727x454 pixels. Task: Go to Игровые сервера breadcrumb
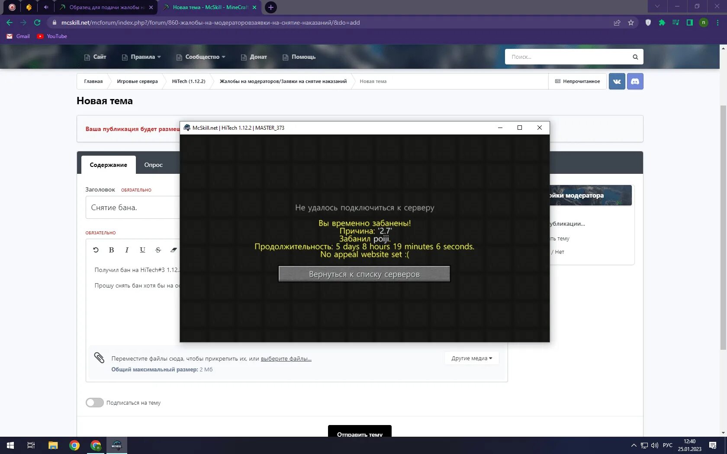point(137,81)
